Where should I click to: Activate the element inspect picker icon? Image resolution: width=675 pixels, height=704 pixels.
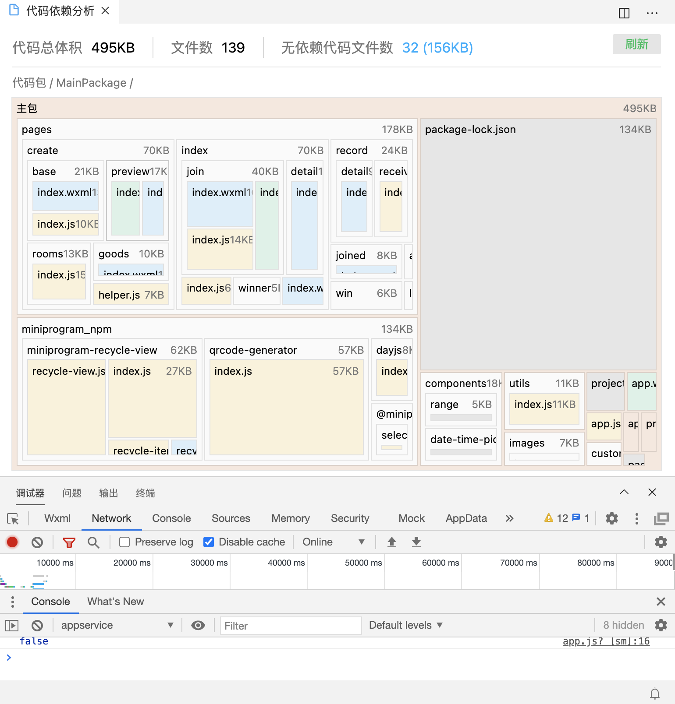click(x=13, y=519)
